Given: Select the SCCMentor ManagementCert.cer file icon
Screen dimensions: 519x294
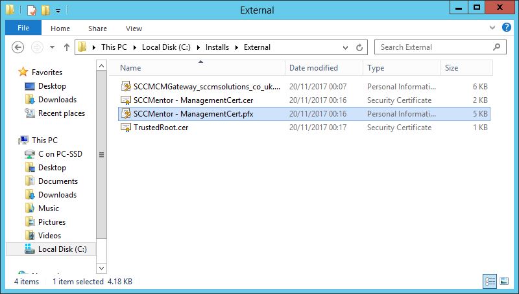Looking at the screenshot, I should (126, 100).
